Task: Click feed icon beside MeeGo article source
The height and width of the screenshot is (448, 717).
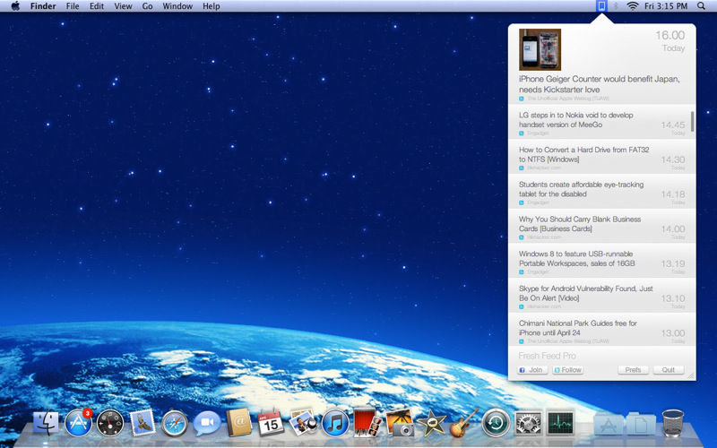Action: [x=522, y=134]
